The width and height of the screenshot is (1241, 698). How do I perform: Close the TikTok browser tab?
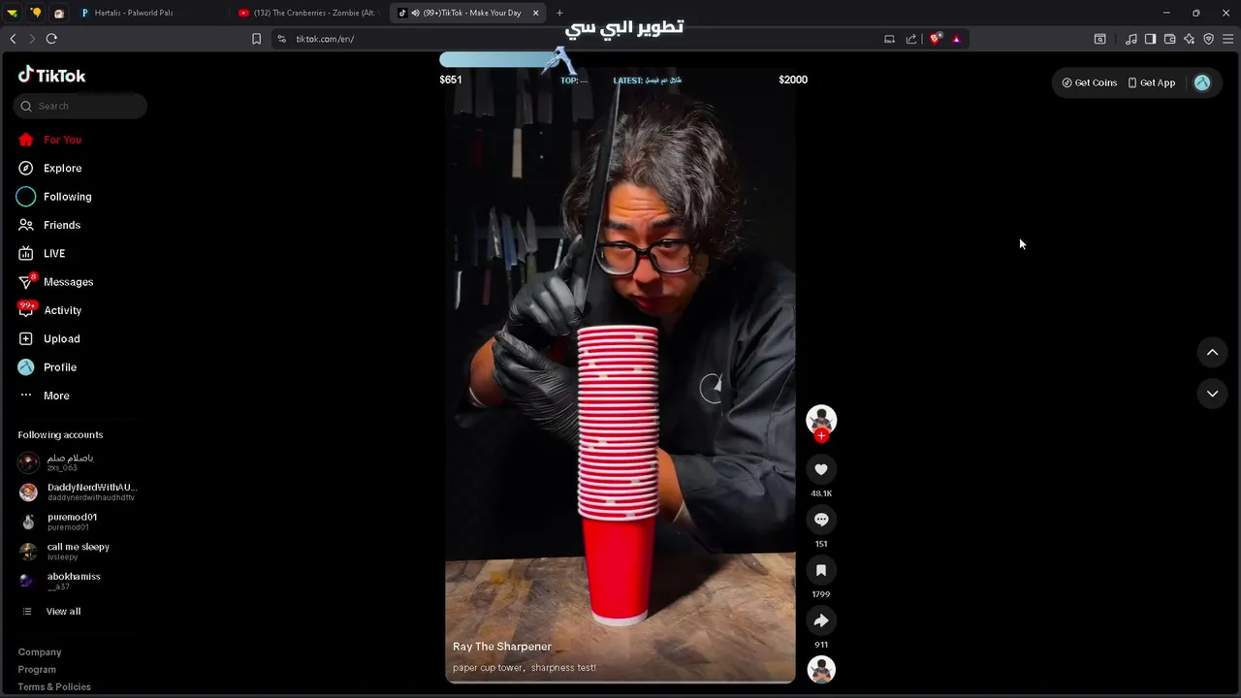click(535, 13)
